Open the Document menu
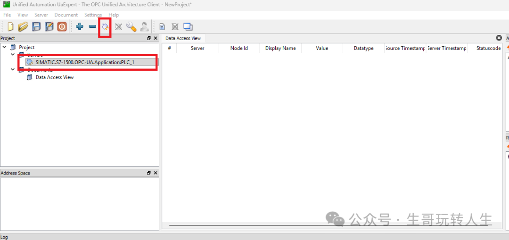The height and width of the screenshot is (240, 509). pyautogui.click(x=66, y=15)
